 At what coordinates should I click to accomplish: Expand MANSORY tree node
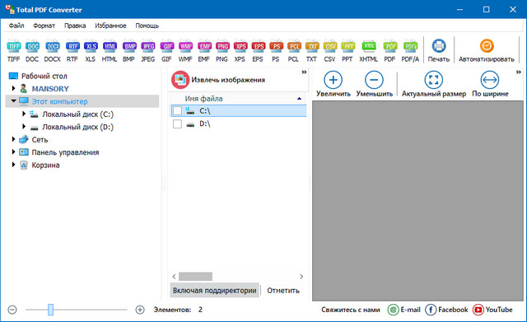(13, 88)
